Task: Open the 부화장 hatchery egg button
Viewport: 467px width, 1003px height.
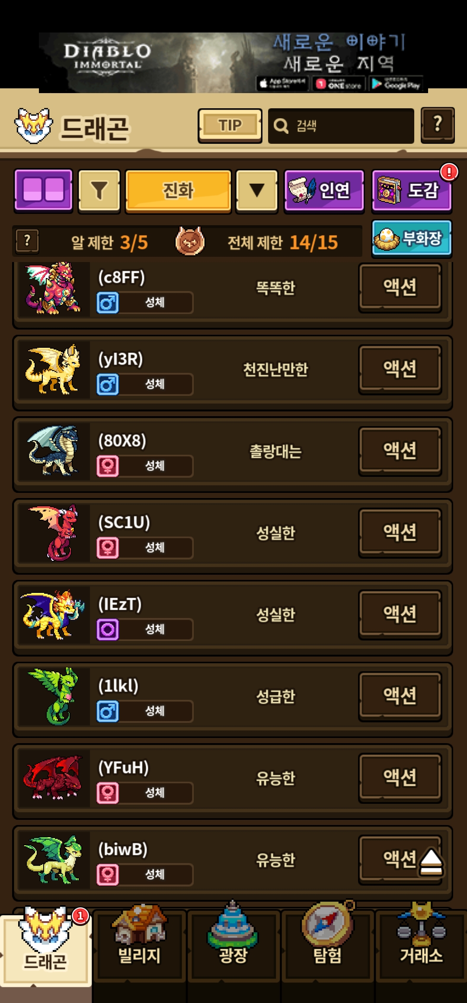Action: click(x=412, y=239)
